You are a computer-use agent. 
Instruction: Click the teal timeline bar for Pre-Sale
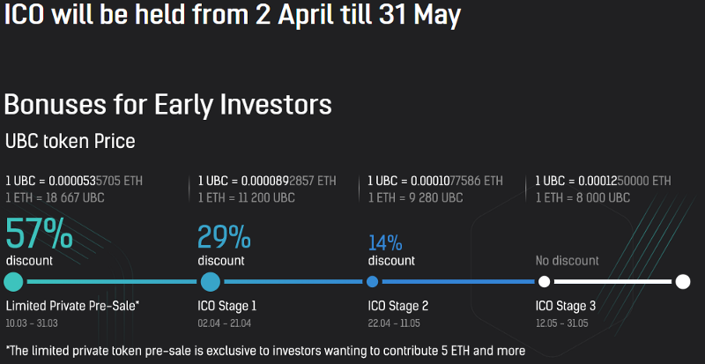(x=112, y=282)
